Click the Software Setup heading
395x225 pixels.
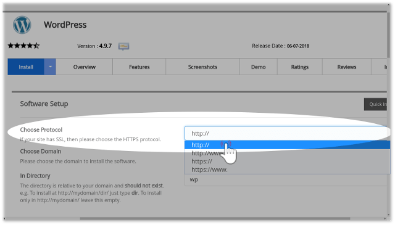[x=44, y=104]
